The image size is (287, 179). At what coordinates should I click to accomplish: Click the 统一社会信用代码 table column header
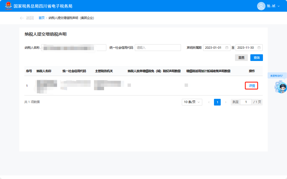(x=74, y=71)
